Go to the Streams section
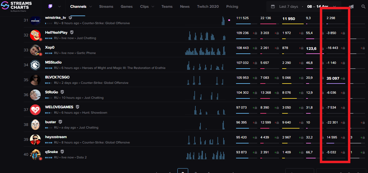Screen dimensions: 368x173 point(106,7)
